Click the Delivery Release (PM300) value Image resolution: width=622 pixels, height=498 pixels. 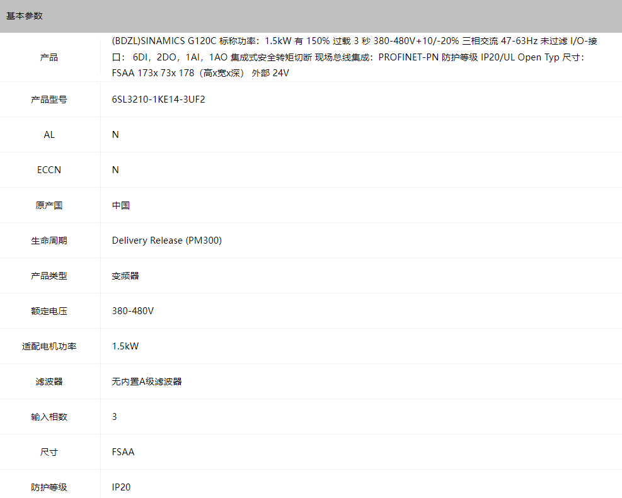[166, 241]
